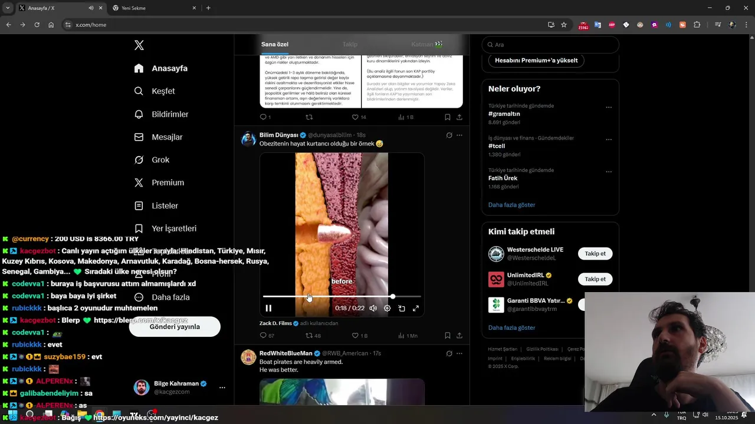The width and height of the screenshot is (755, 424).
Task: Follow UnlimitedIRL with Takip et
Action: (595, 279)
